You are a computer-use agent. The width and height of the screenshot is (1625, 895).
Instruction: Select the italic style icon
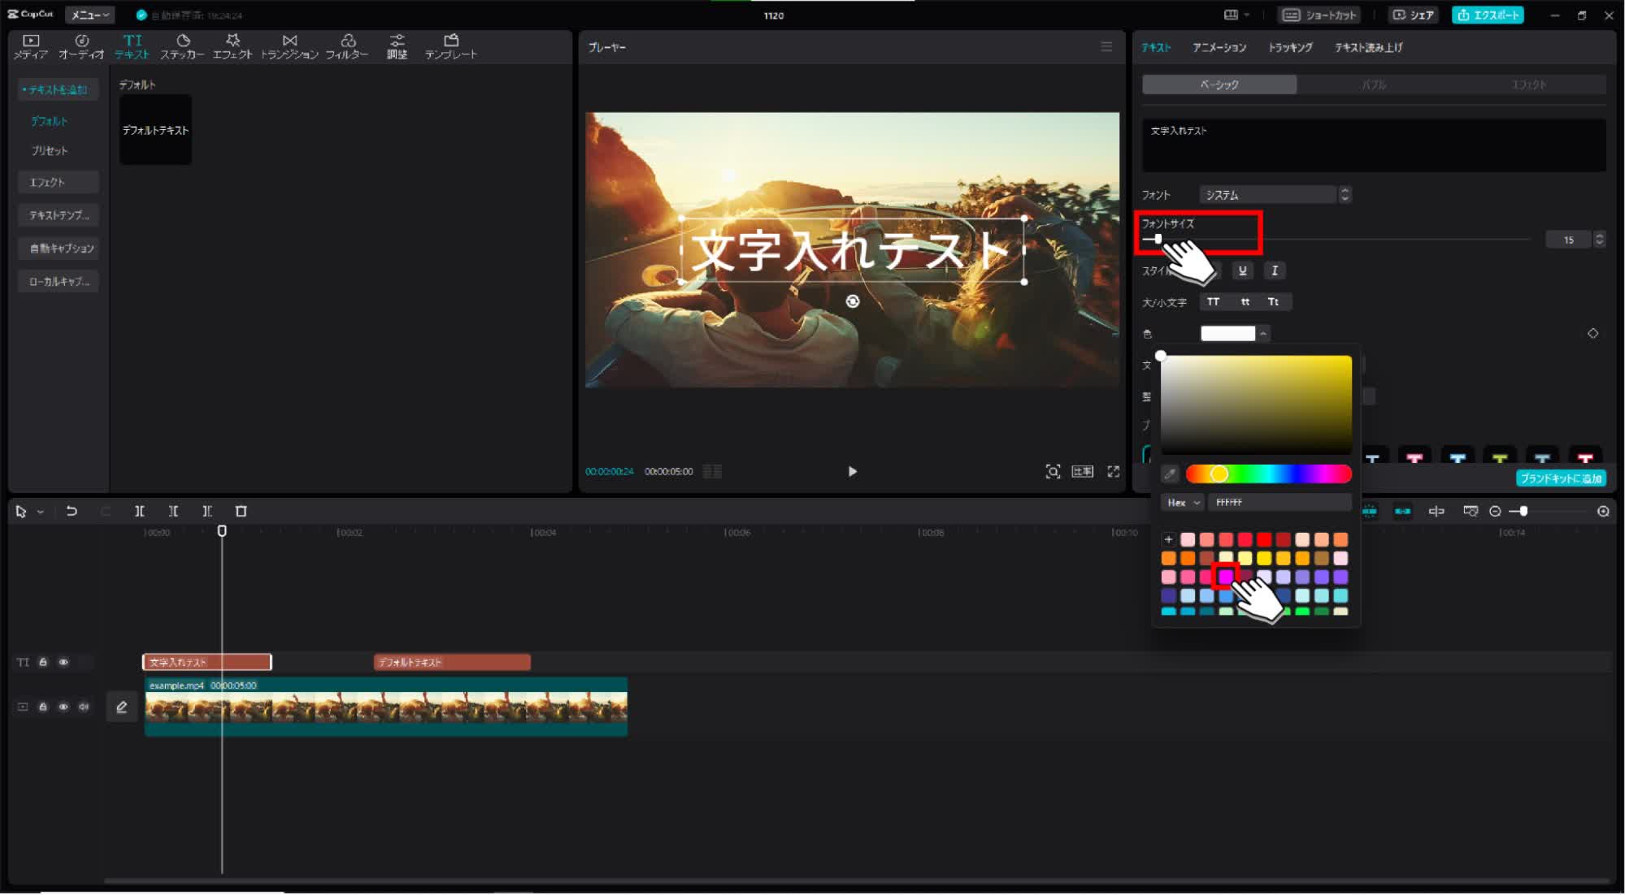click(1274, 270)
